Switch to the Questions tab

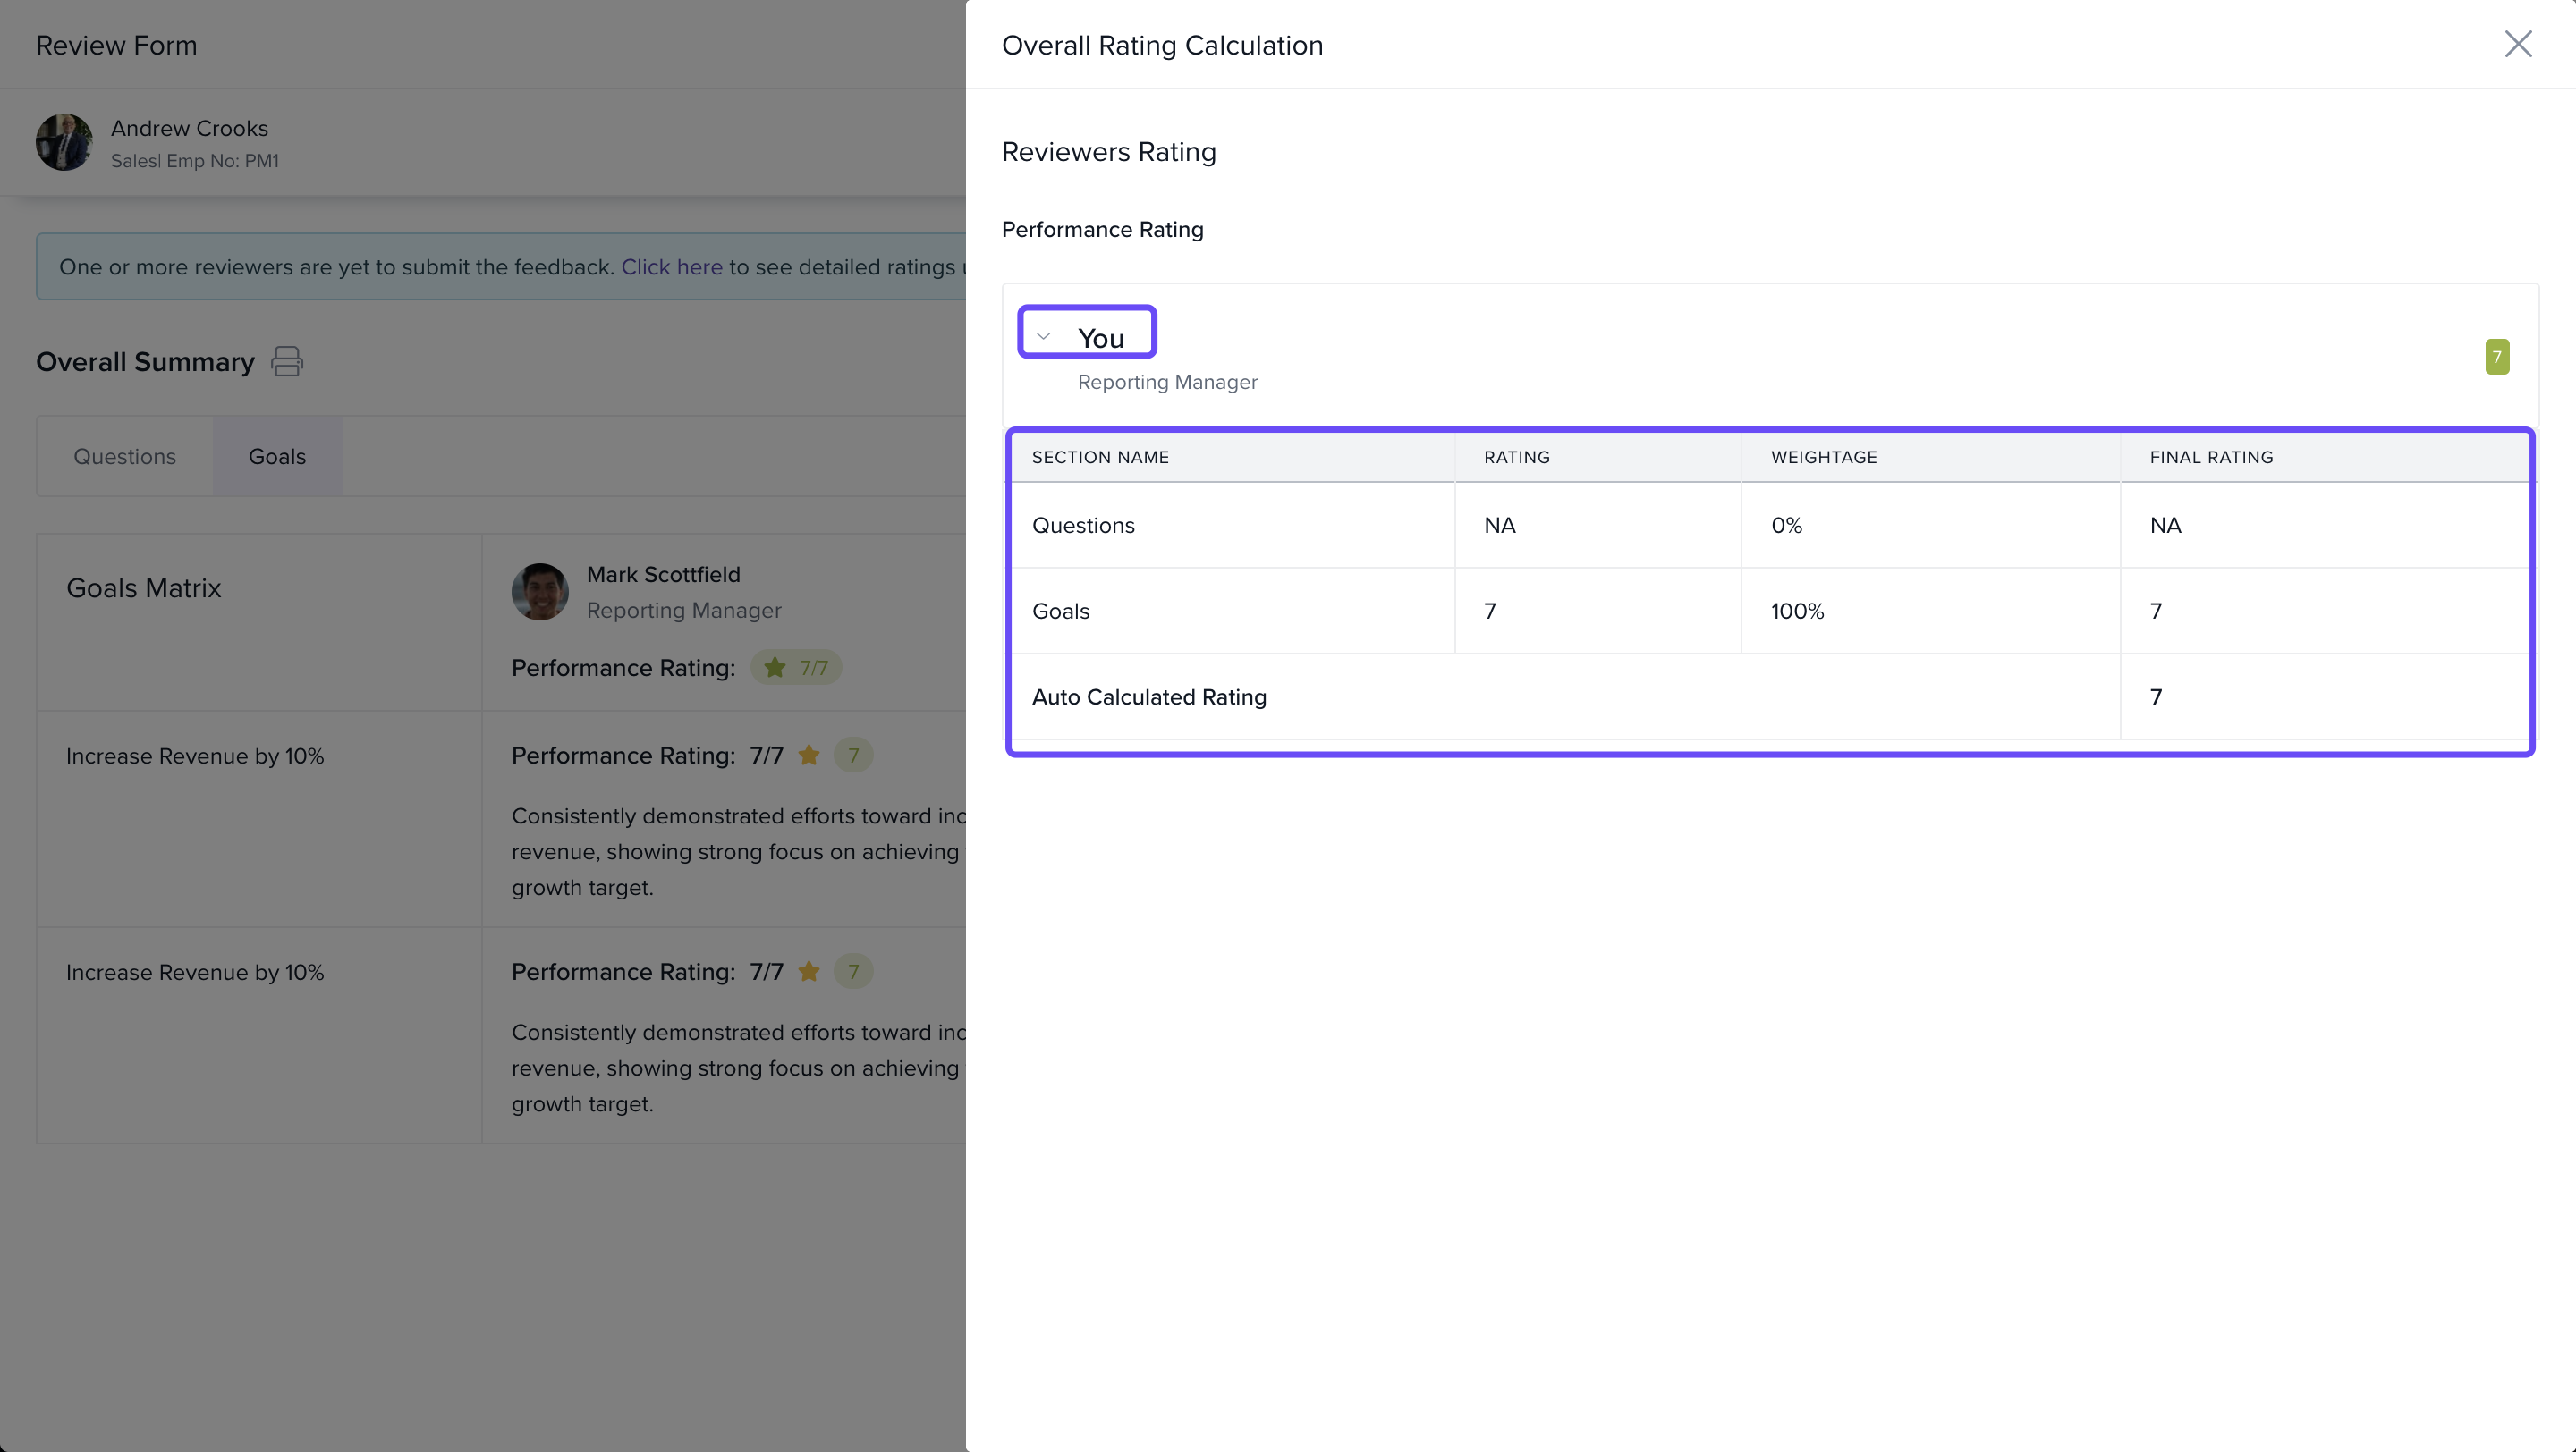(124, 457)
